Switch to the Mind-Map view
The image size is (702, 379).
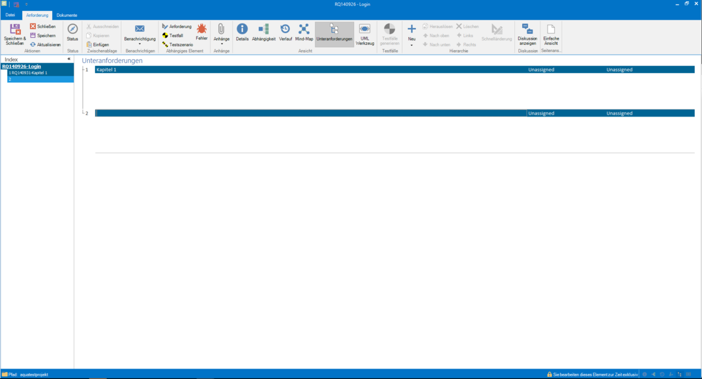(304, 30)
